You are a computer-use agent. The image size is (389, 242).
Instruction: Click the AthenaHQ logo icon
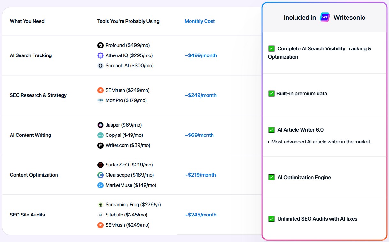click(101, 55)
